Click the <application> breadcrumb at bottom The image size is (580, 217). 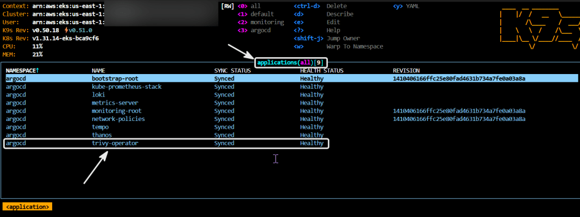click(x=27, y=207)
